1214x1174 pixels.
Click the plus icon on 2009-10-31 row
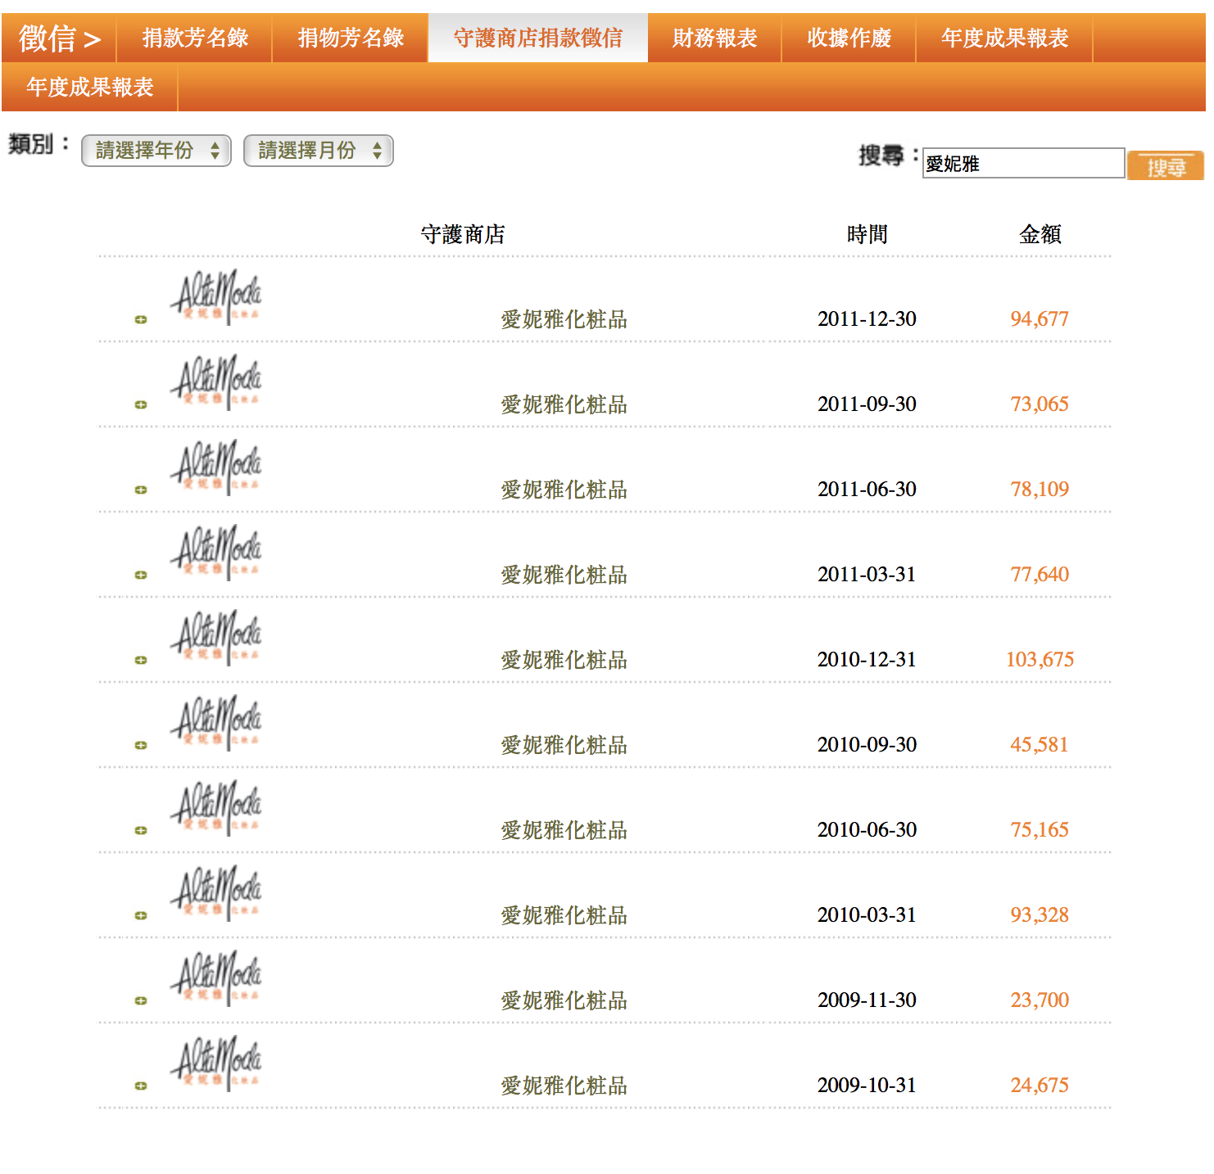[x=141, y=1086]
